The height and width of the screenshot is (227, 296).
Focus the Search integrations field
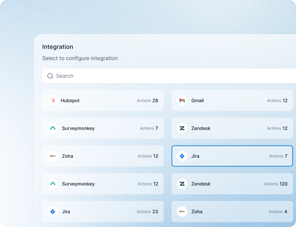tap(169, 76)
